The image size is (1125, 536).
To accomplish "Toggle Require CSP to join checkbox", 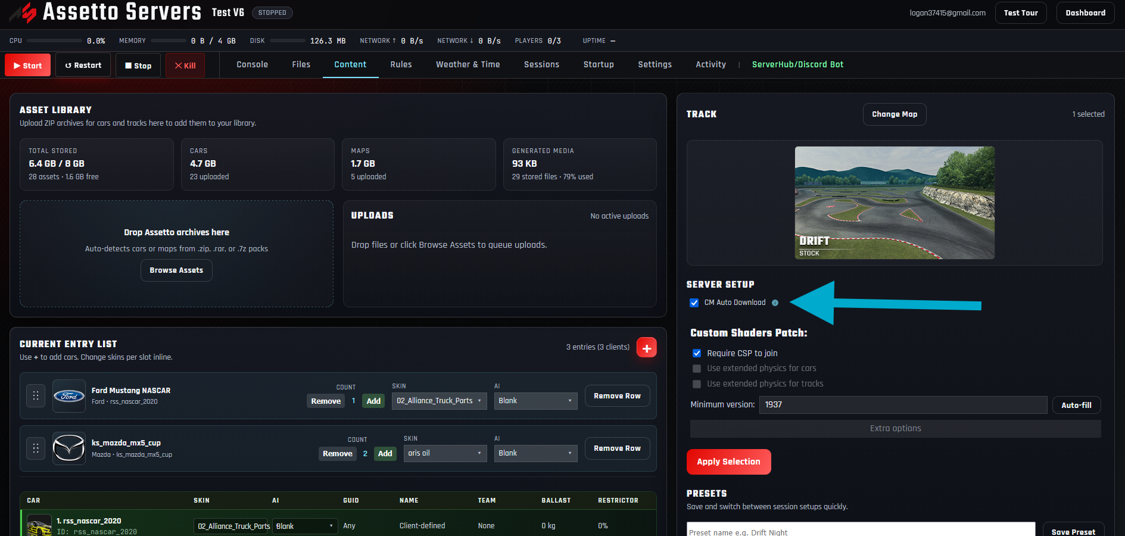I will tap(697, 353).
